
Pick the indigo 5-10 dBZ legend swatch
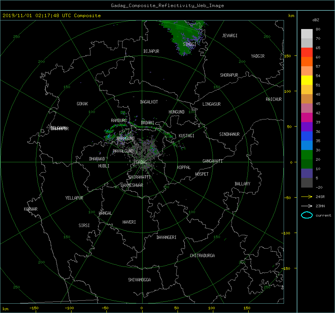[307, 173]
